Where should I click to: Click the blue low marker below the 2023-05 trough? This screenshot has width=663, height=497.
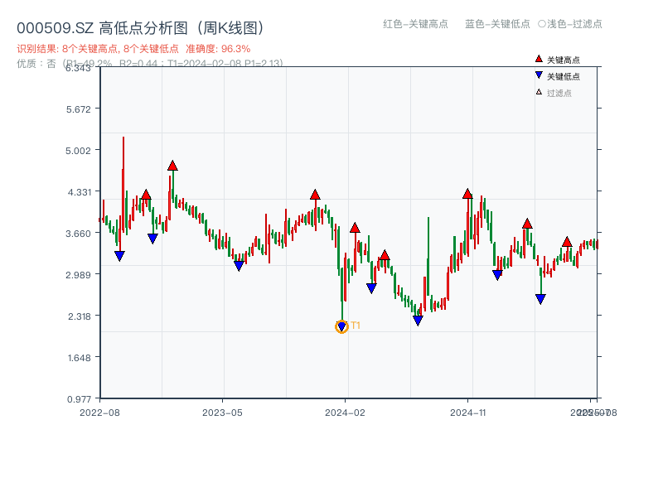239,265
